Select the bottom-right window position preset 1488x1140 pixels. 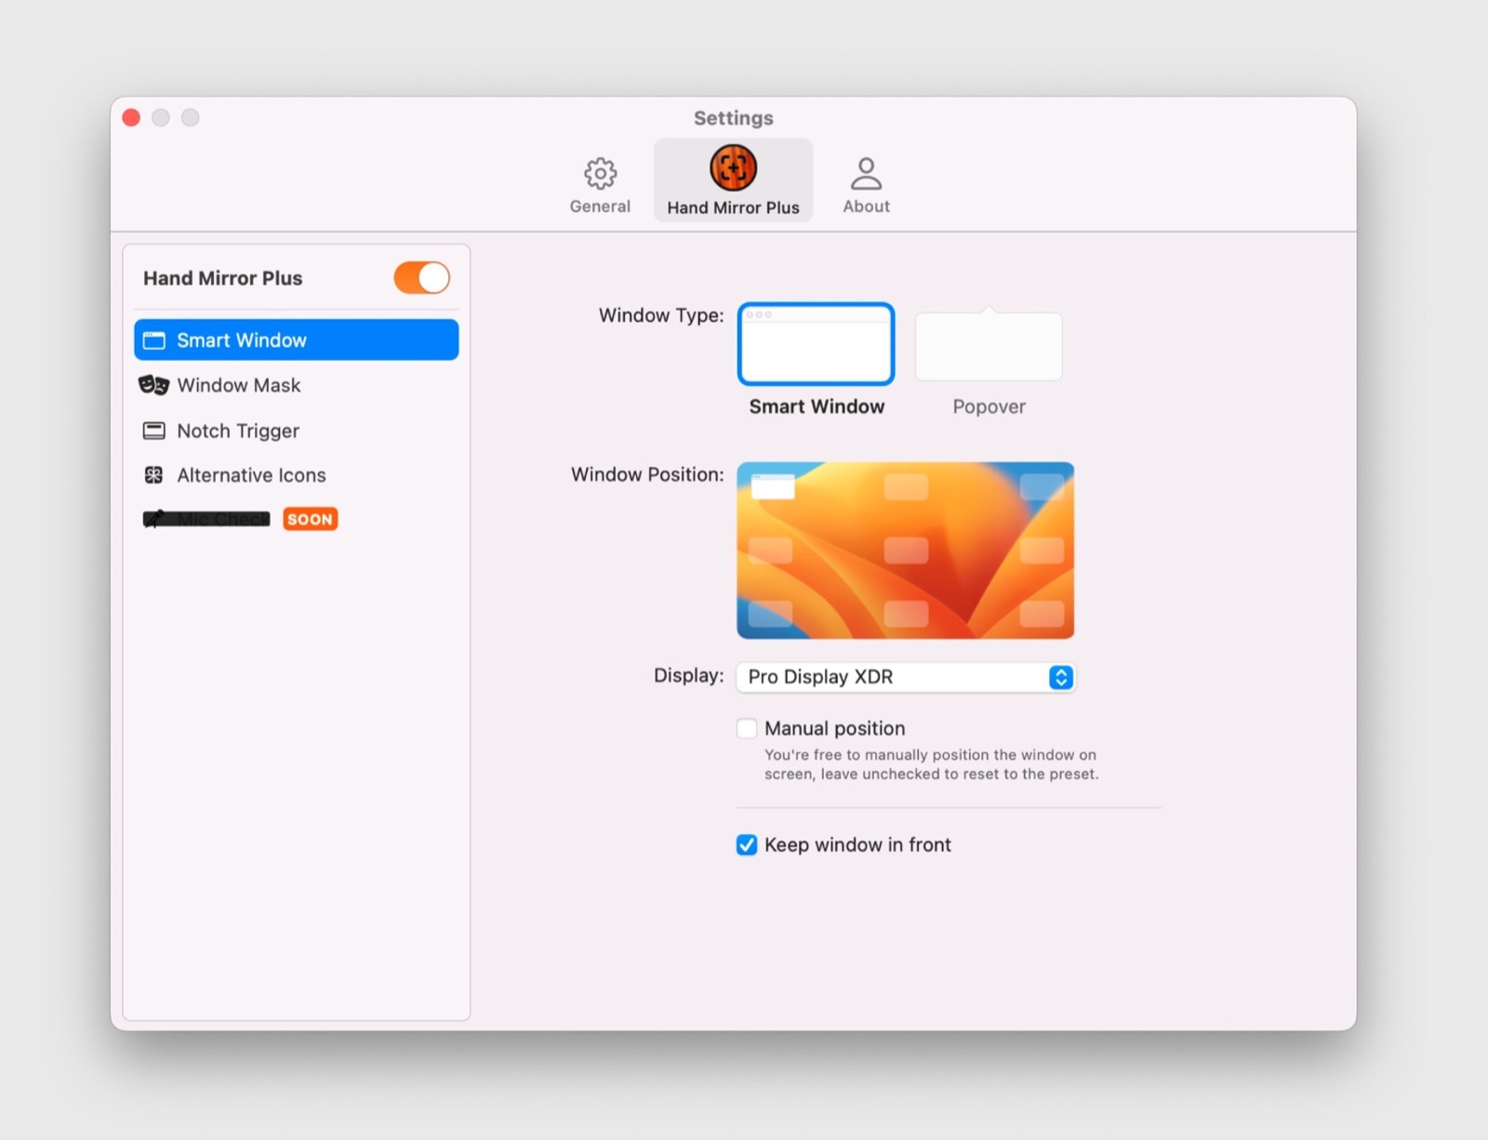pyautogui.click(x=1042, y=614)
